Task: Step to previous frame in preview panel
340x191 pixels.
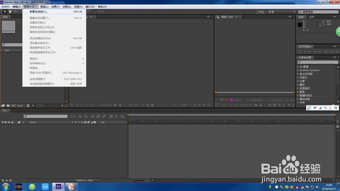Action: point(305,52)
